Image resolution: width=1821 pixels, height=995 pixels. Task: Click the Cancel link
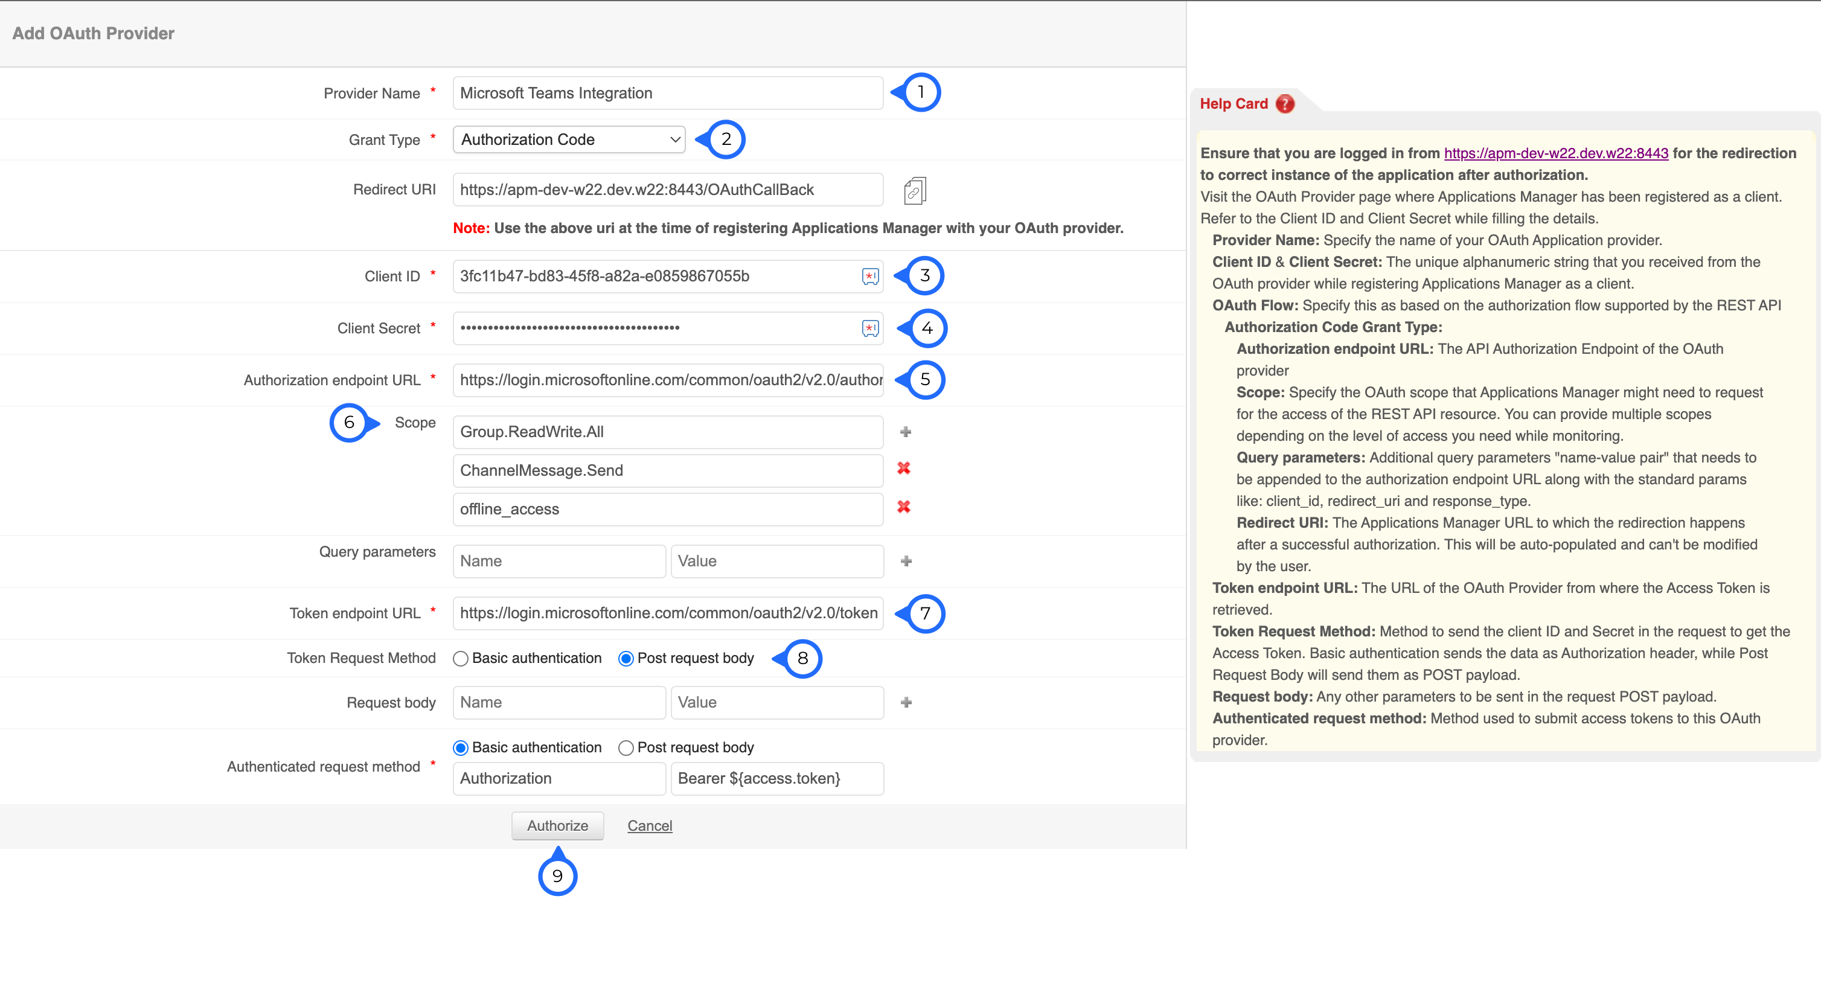point(649,825)
